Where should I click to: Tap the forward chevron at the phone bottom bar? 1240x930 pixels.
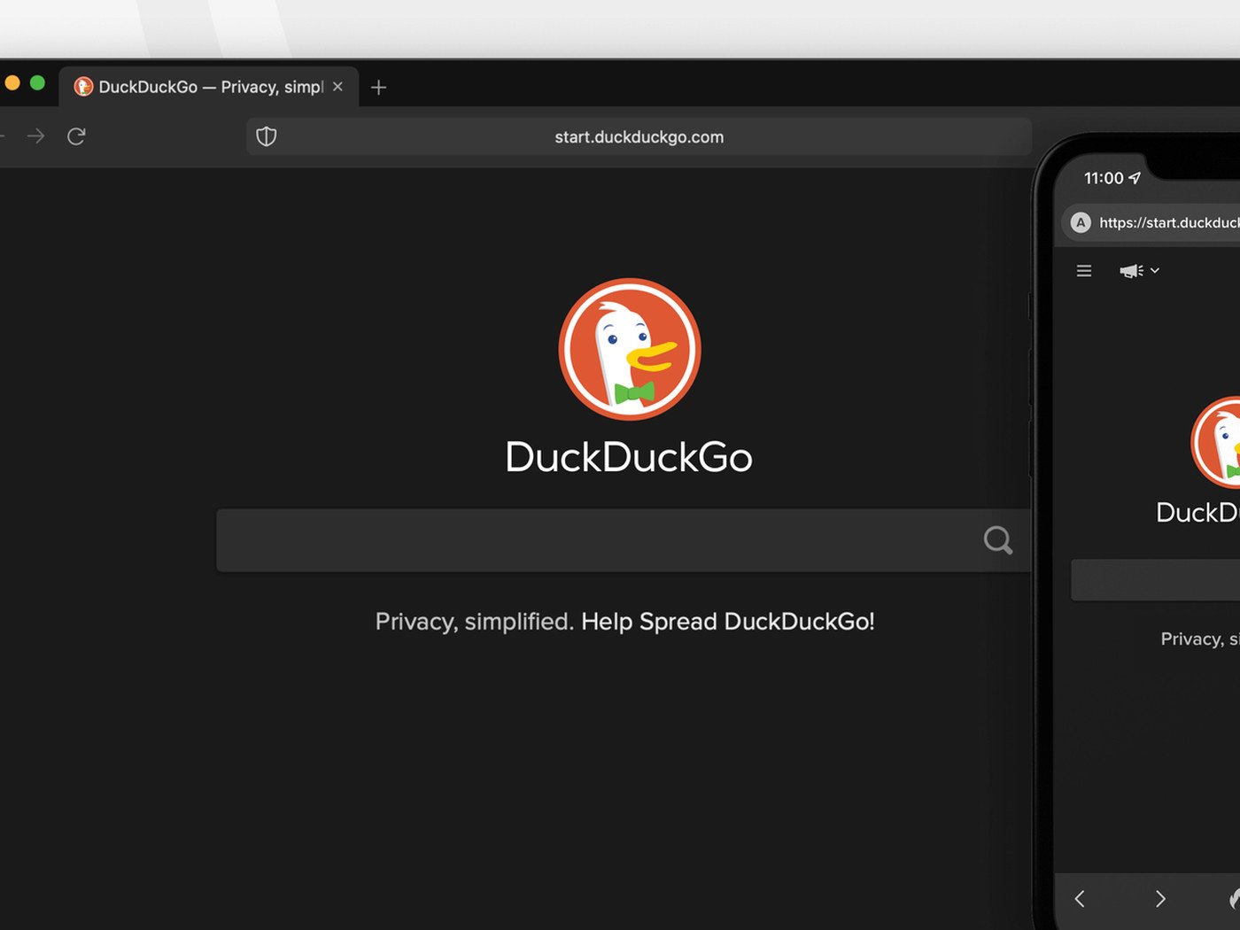coord(1160,898)
